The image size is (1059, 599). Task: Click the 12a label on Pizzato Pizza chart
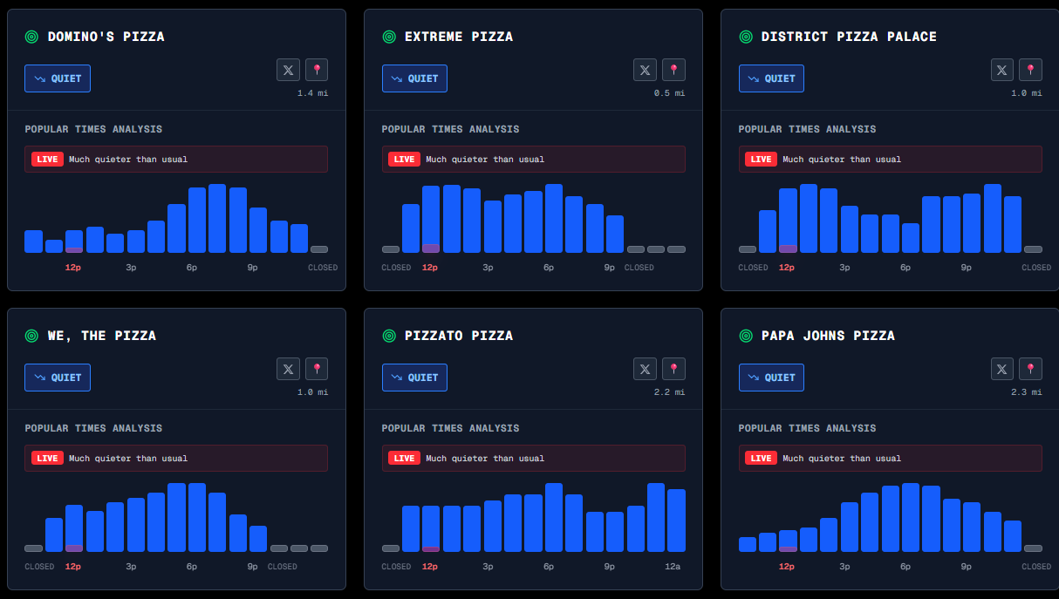(x=673, y=567)
